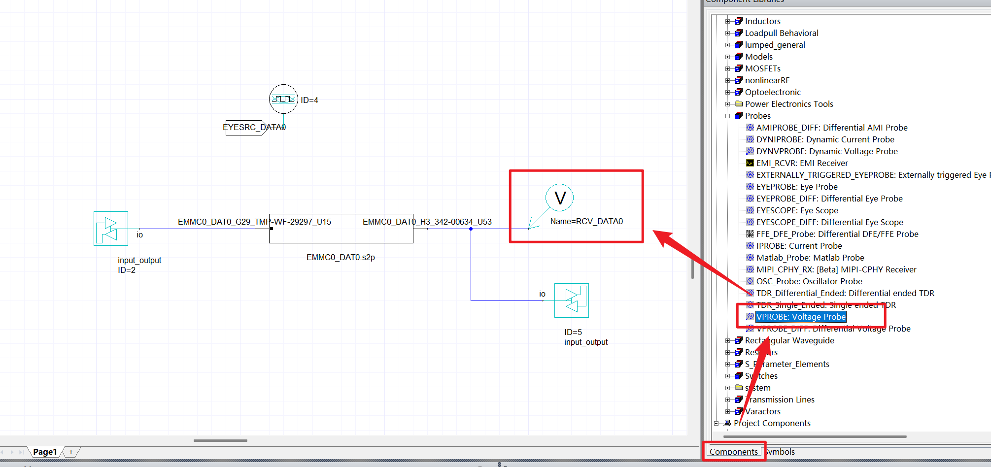Click the DYNIPROBE Dynamic Current Probe icon
The width and height of the screenshot is (991, 467).
pyautogui.click(x=750, y=139)
